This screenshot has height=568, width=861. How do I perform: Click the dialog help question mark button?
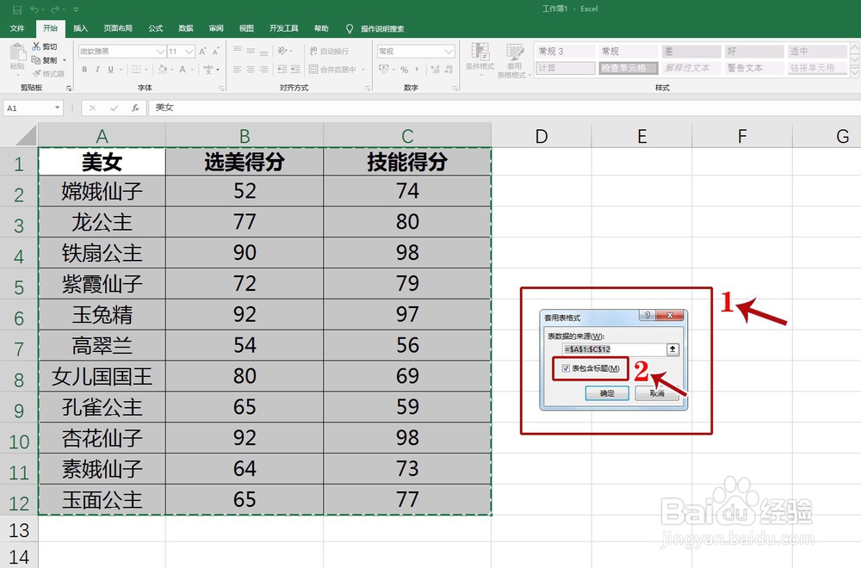tap(647, 315)
